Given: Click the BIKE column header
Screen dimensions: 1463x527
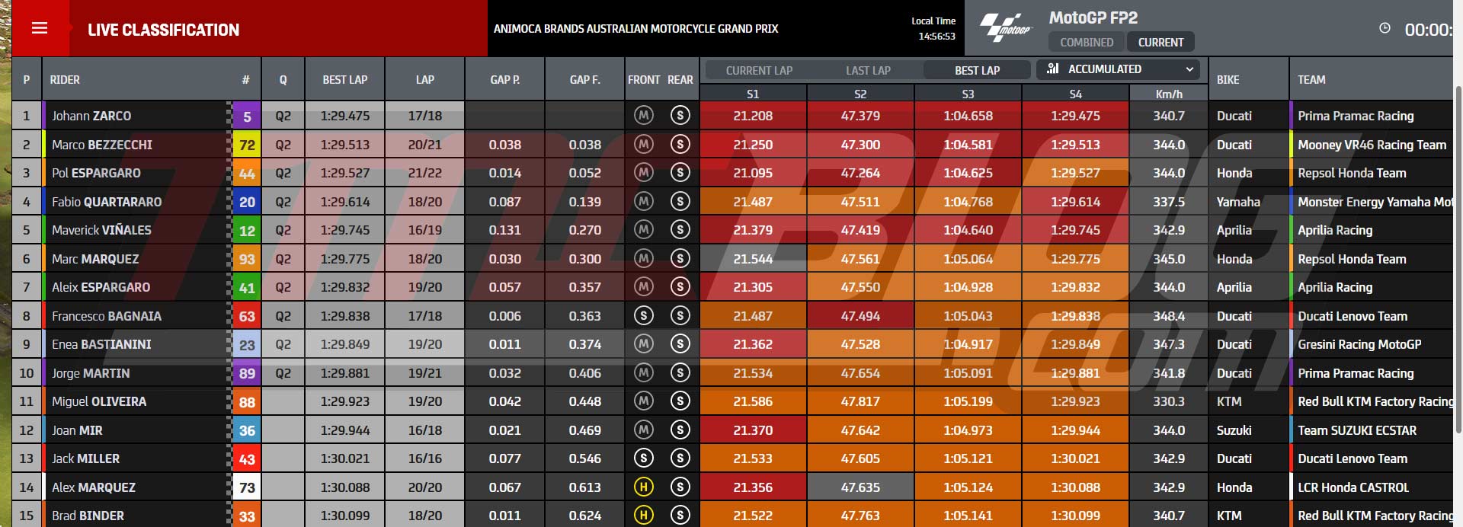Looking at the screenshot, I should 1228,79.
